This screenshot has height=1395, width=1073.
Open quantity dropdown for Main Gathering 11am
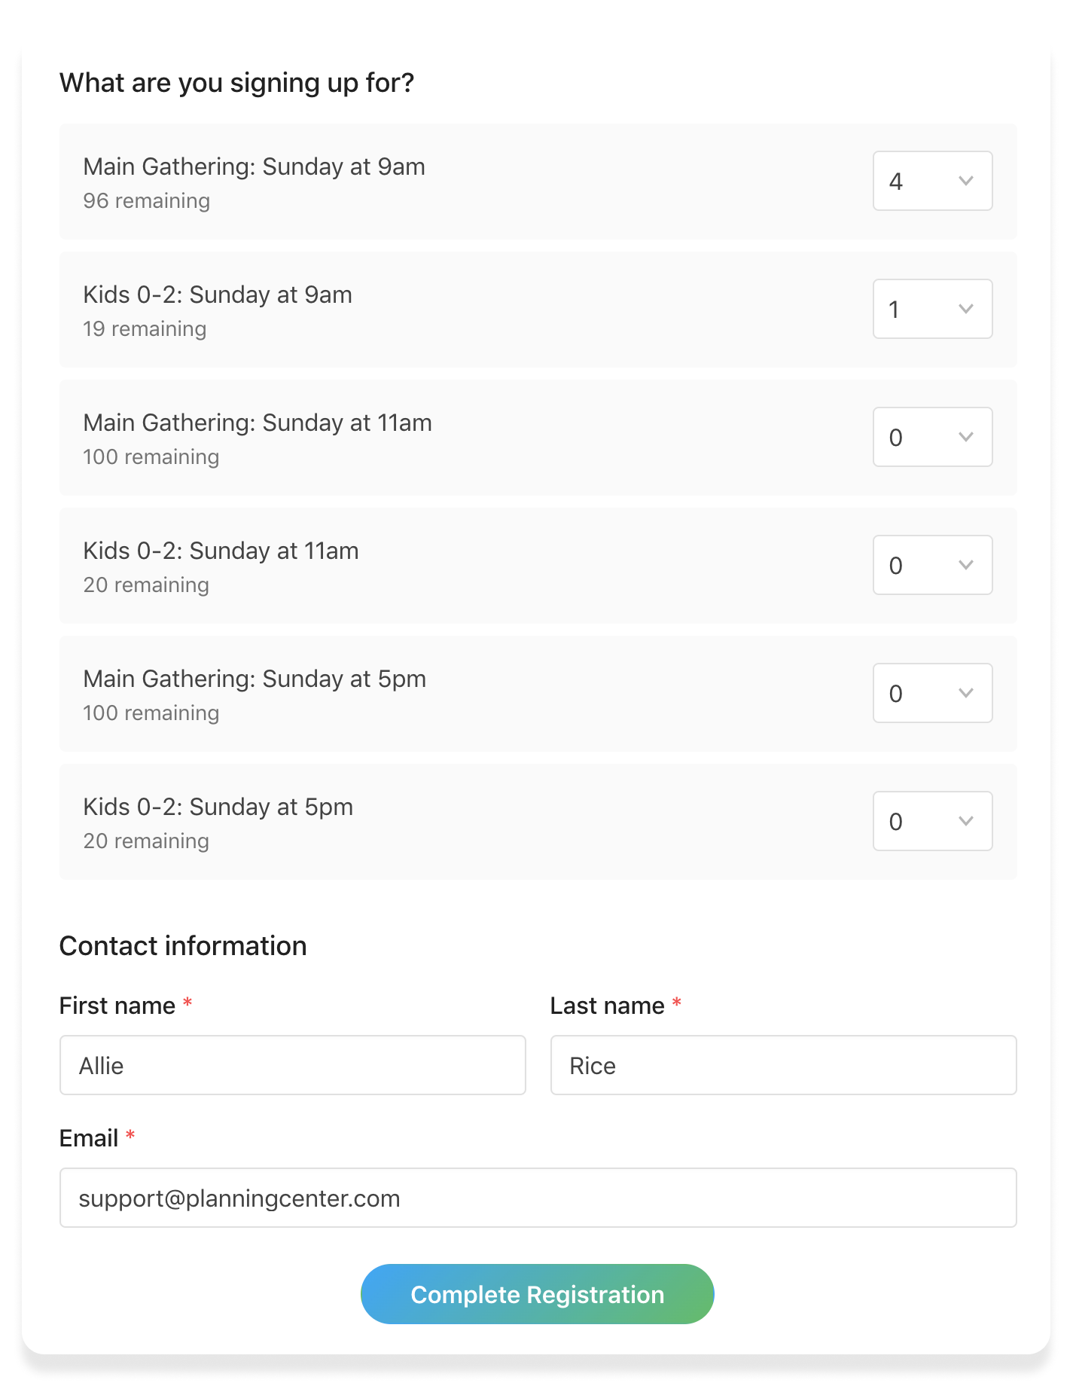click(931, 437)
